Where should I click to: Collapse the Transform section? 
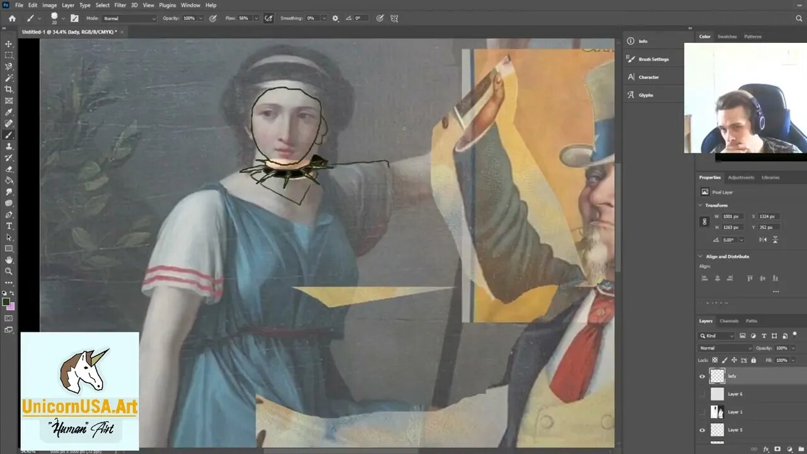pos(700,206)
